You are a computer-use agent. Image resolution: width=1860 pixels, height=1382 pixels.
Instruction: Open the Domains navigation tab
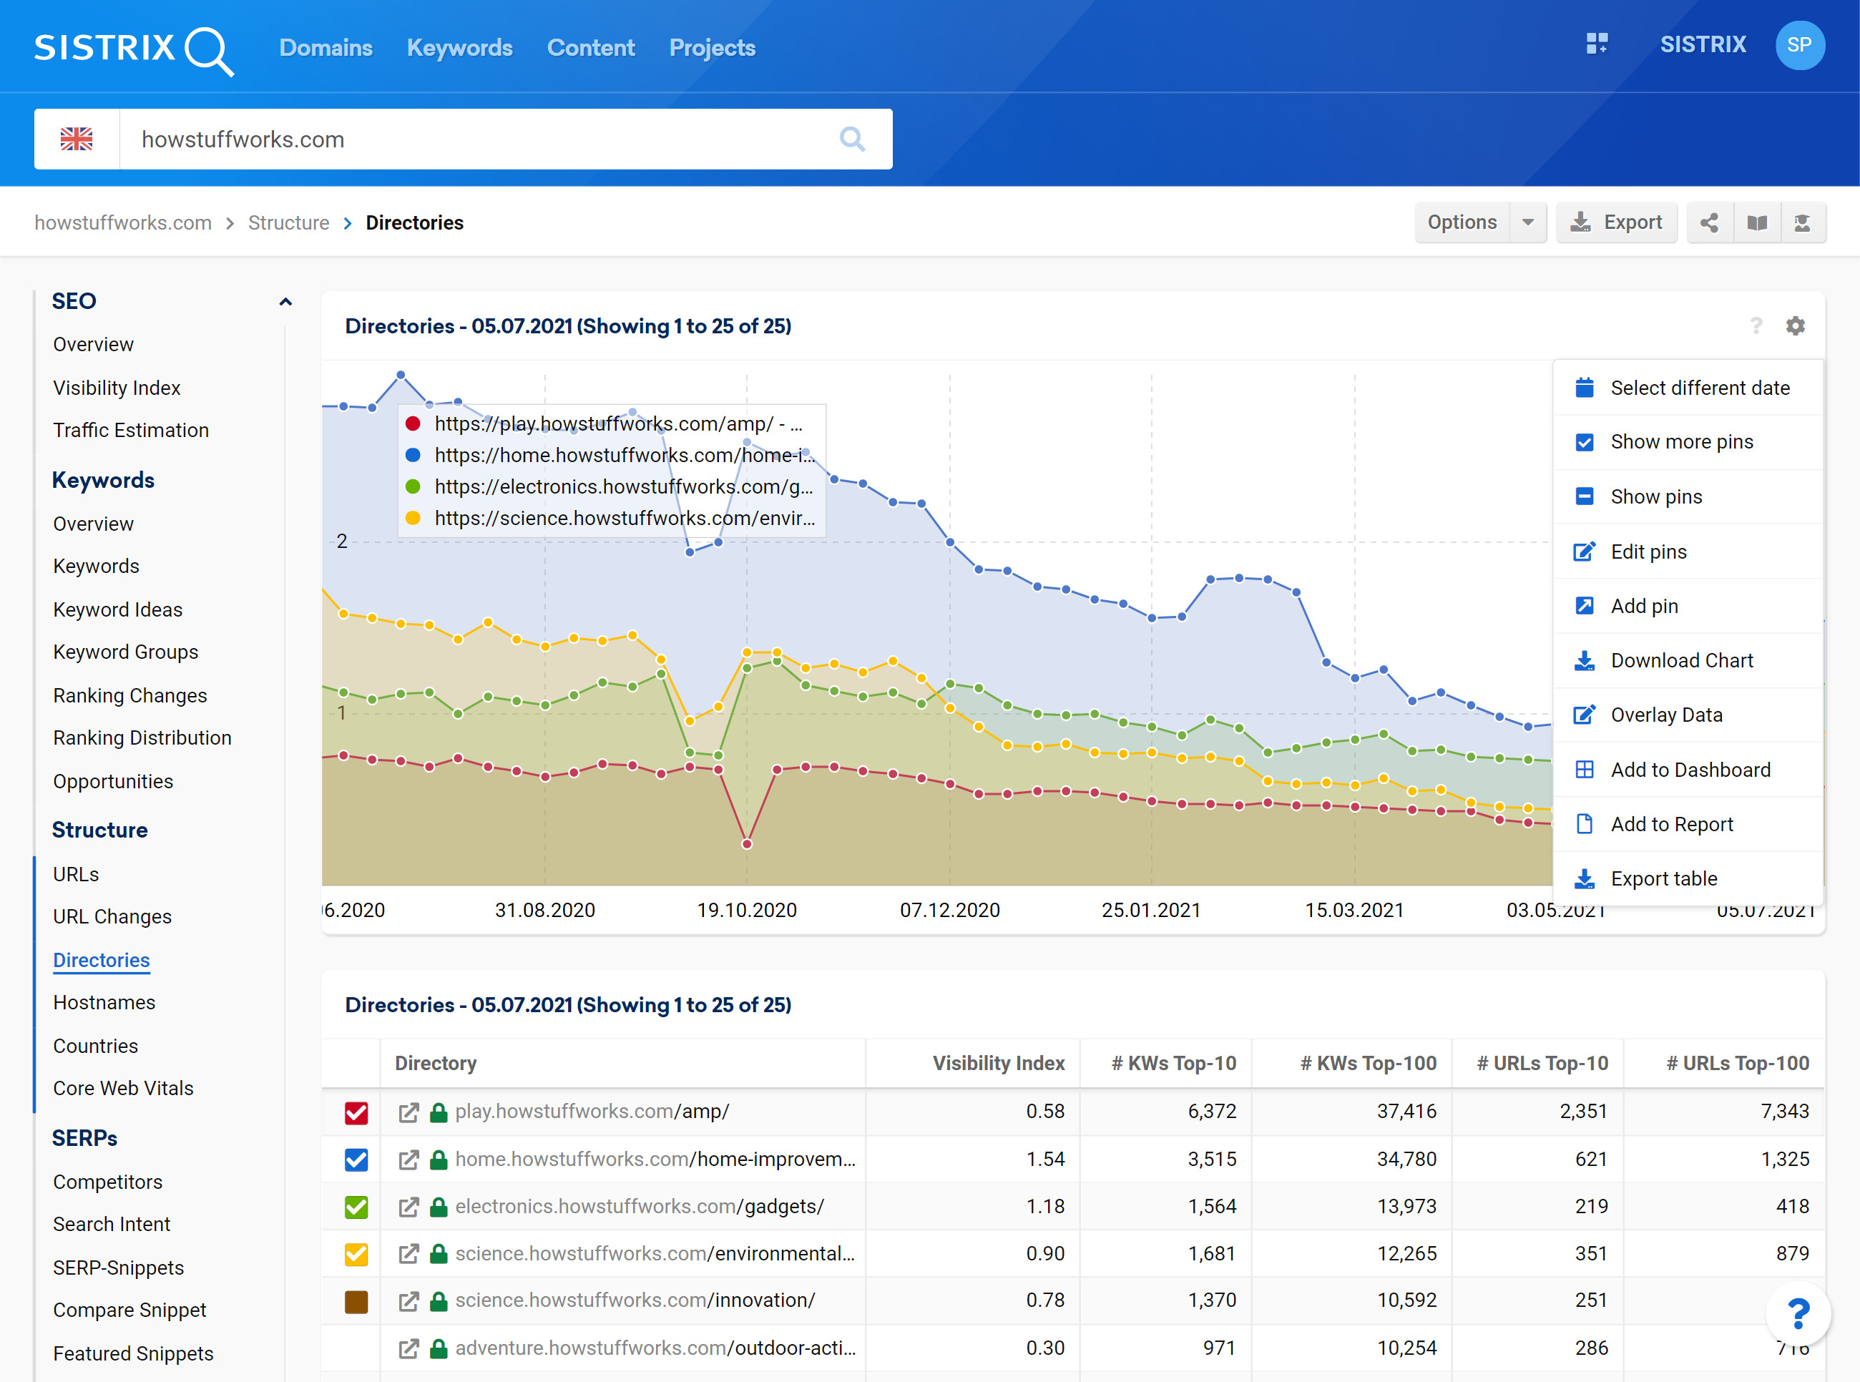[x=325, y=48]
